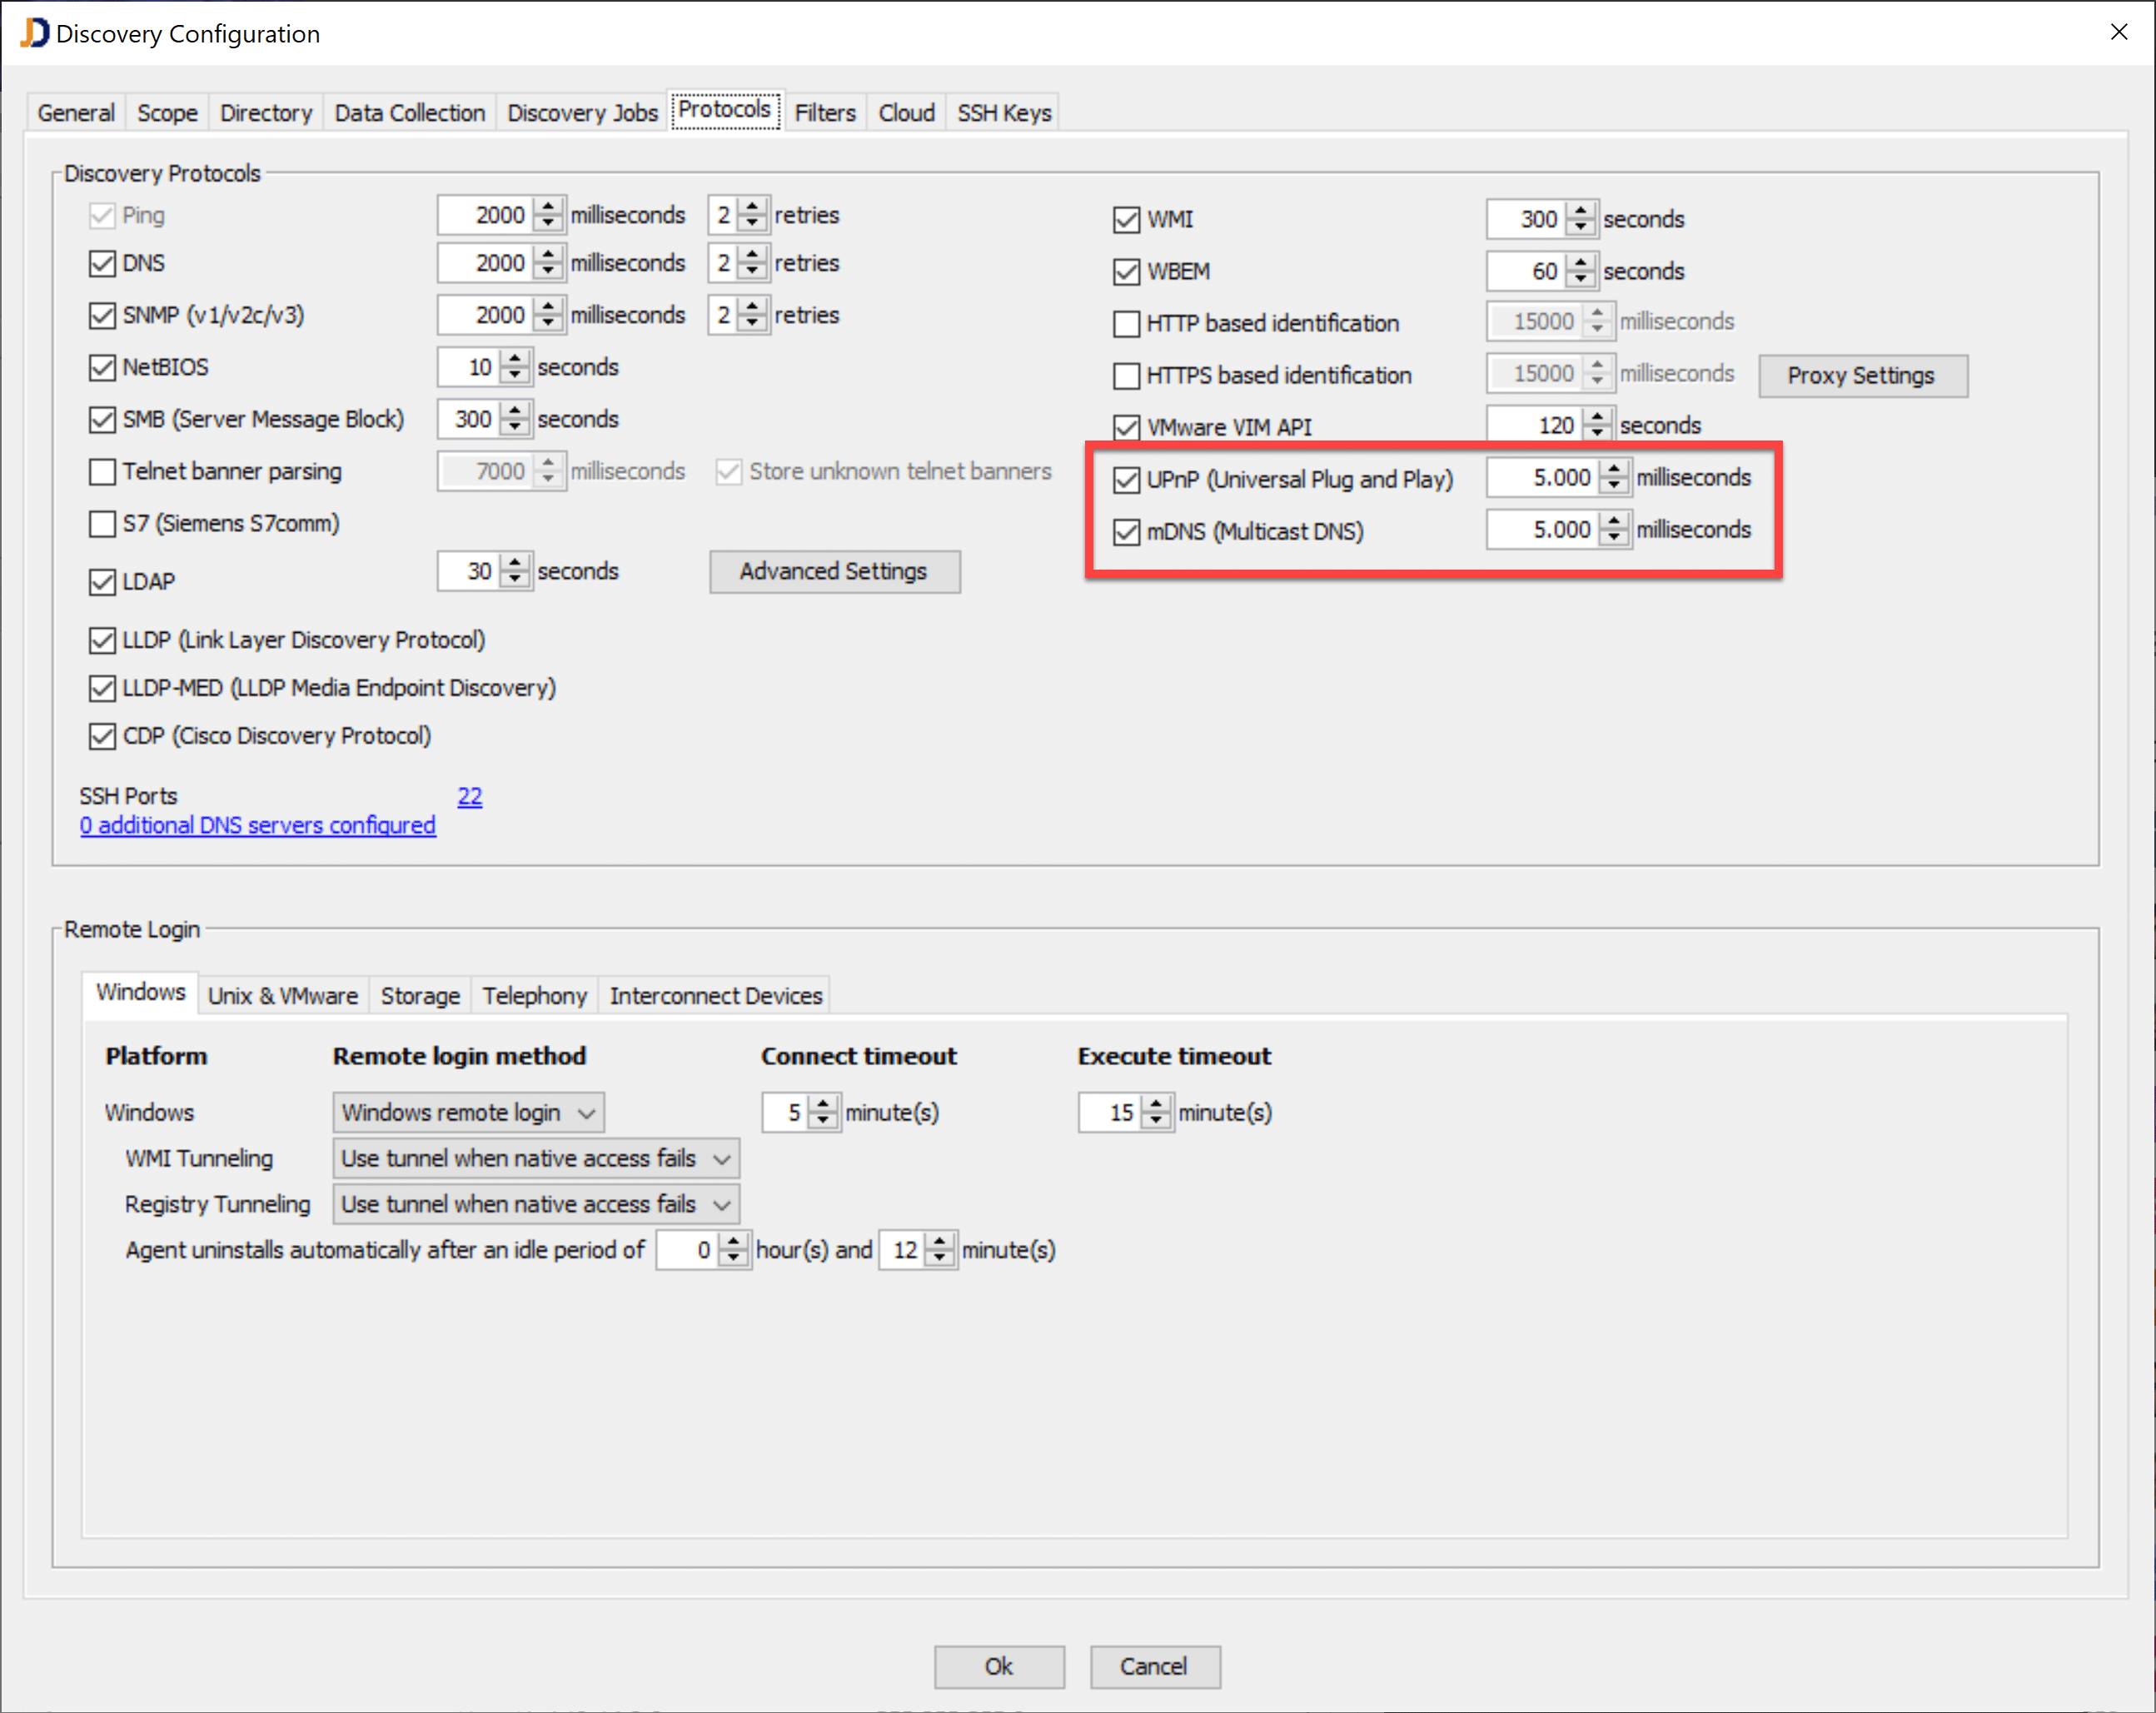The width and height of the screenshot is (2156, 1713).
Task: Switch to the General tab
Action: pos(75,112)
